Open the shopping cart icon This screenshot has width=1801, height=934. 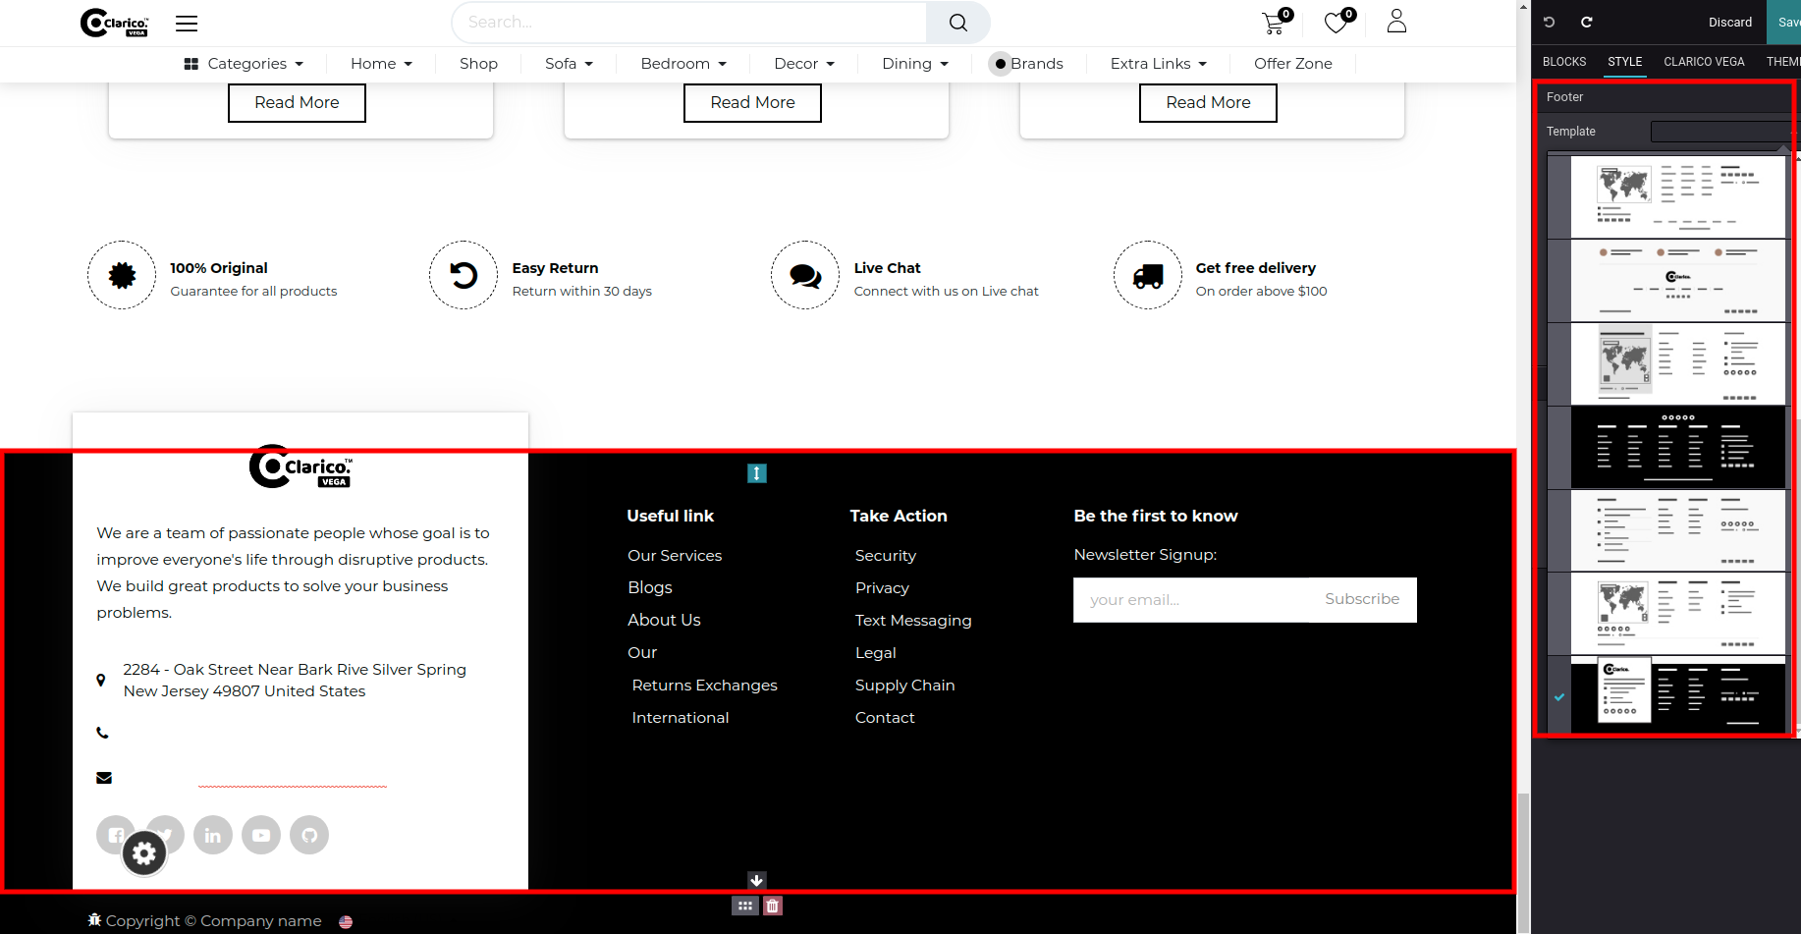tap(1274, 24)
